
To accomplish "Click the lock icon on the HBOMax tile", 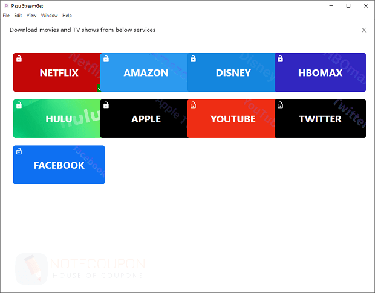I will tap(280, 58).
